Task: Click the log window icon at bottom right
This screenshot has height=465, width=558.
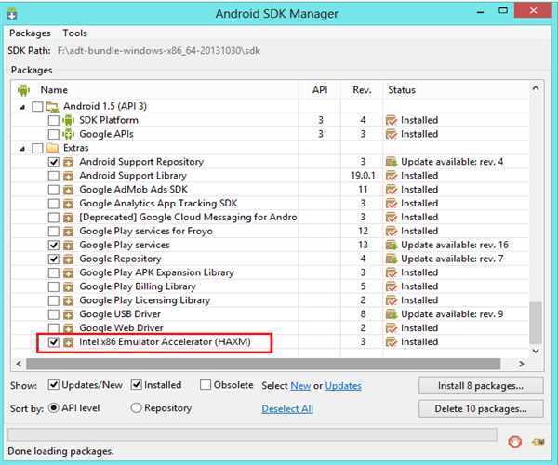Action: 538,440
